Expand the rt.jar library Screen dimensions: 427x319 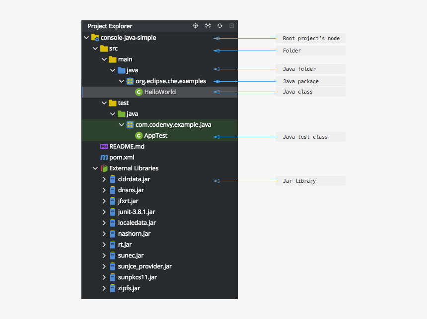point(104,245)
